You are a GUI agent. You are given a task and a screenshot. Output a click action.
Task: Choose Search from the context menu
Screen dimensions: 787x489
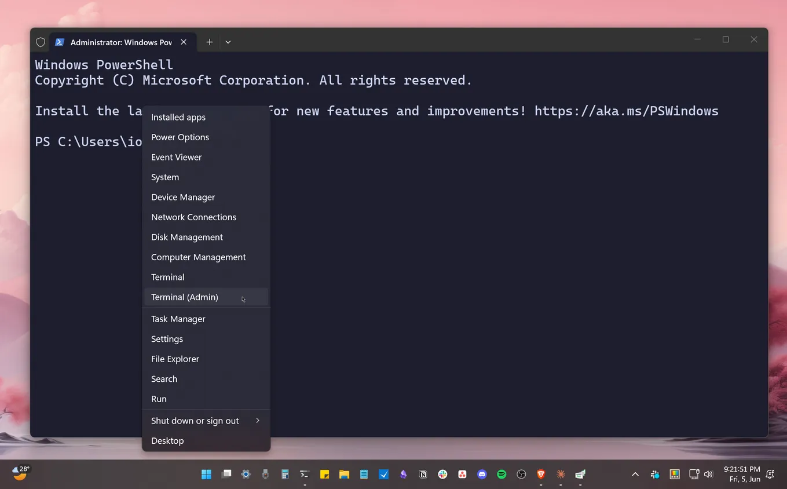[x=206, y=379]
